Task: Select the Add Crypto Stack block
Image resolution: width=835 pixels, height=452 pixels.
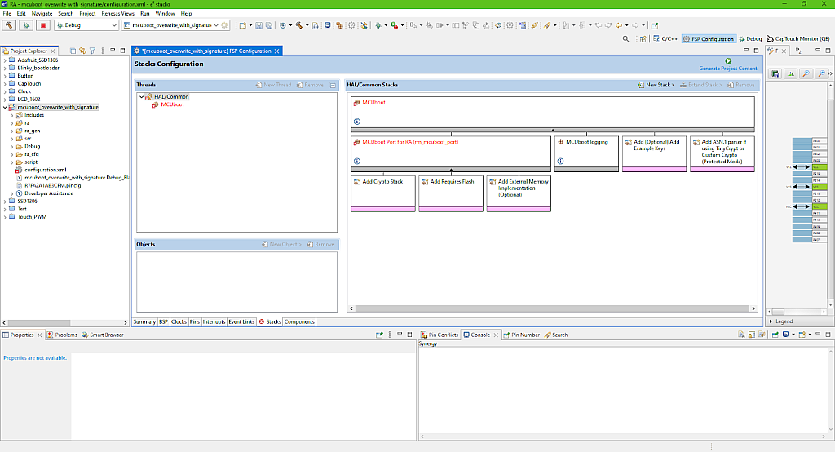Action: click(383, 193)
